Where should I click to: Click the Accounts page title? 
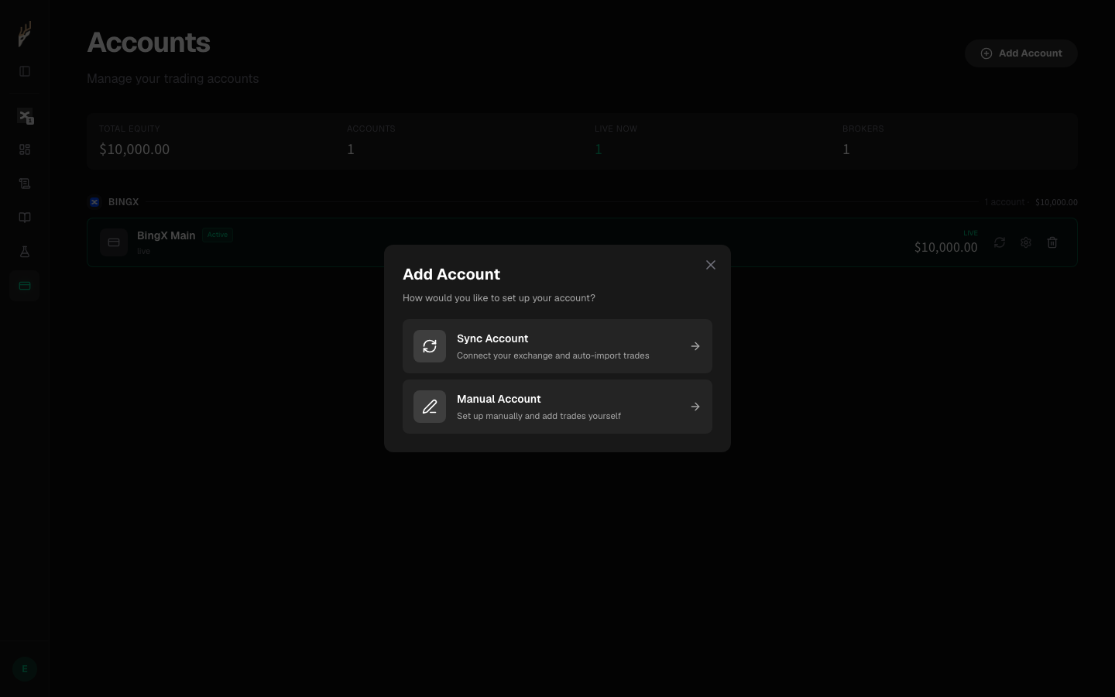[x=149, y=43]
